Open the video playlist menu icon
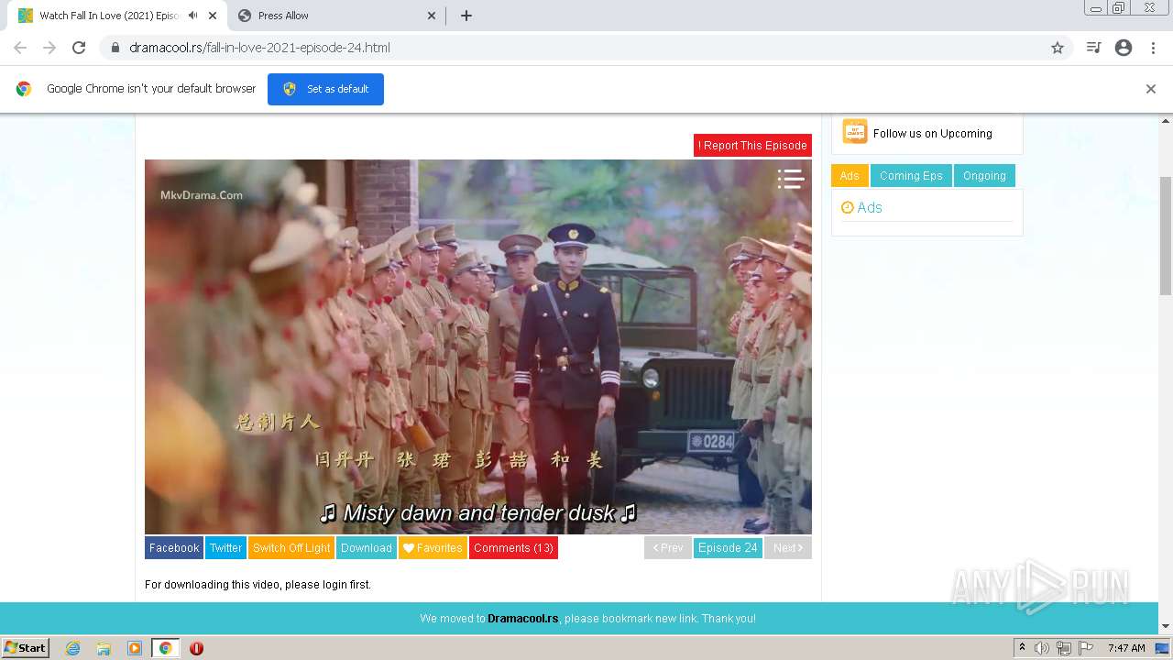 coord(791,179)
